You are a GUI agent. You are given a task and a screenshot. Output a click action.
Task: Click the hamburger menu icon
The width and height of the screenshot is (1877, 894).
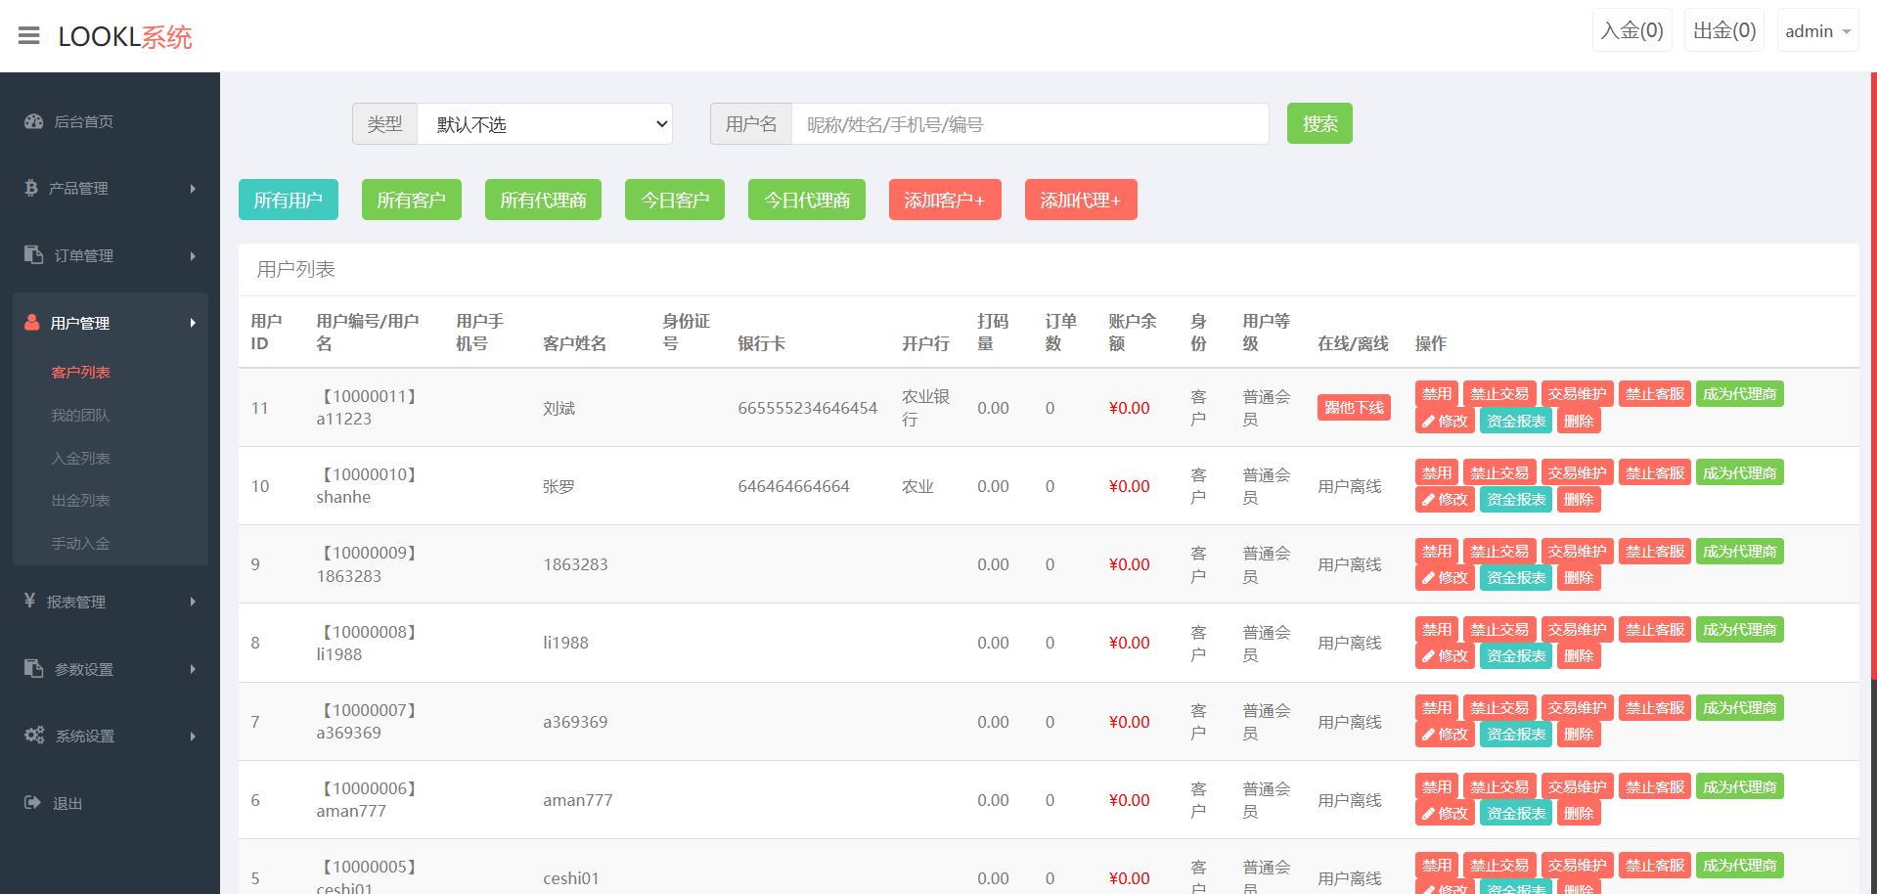click(29, 36)
